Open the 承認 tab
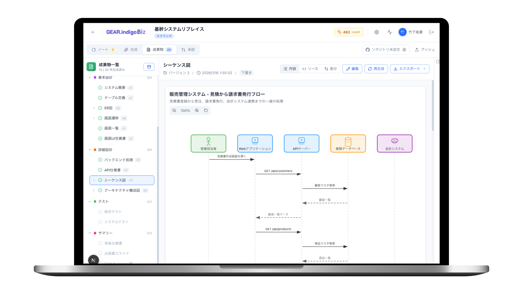The height and width of the screenshot is (294, 523). [188, 50]
